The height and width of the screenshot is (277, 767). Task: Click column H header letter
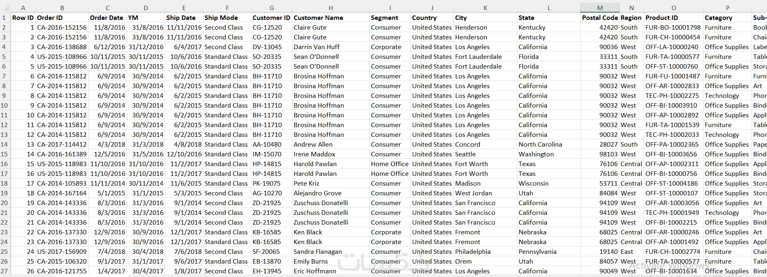[331, 8]
